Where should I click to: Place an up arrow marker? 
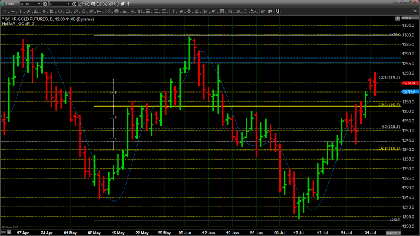[x=181, y=11]
